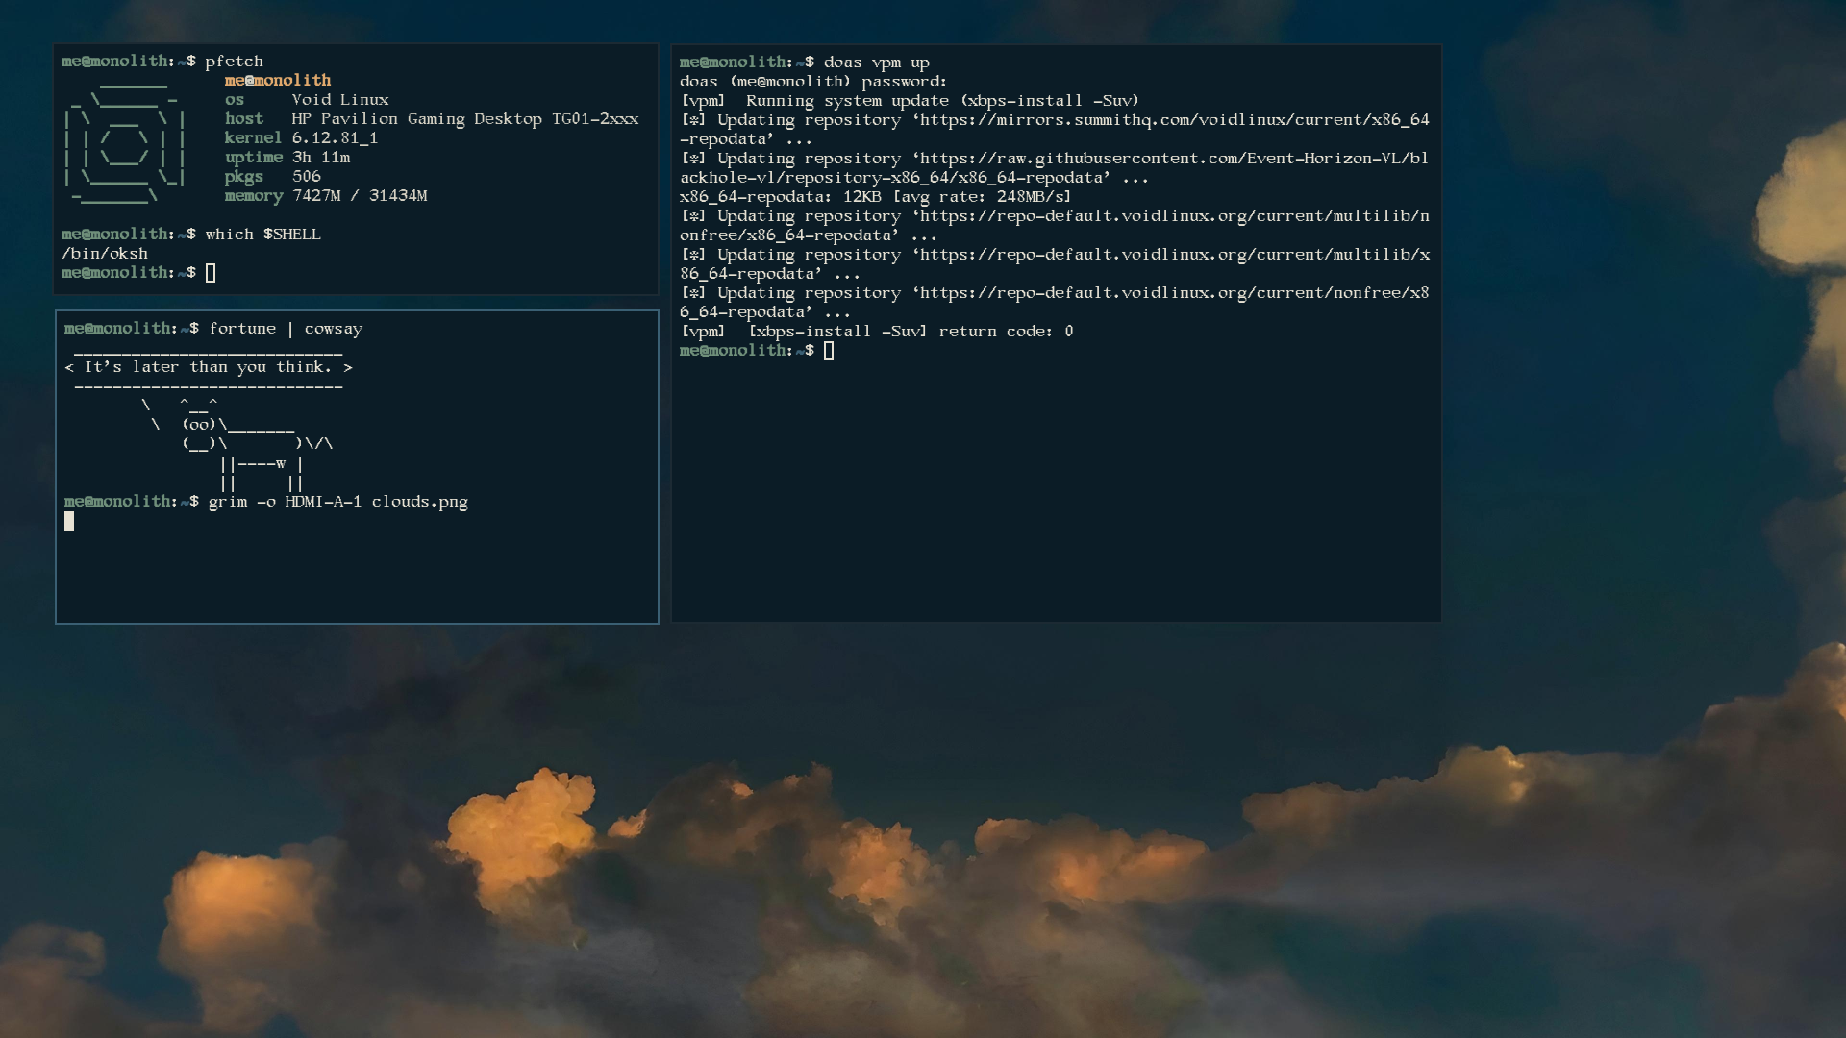Click the "Running system update" vpm line
1846x1038 pixels.
click(910, 101)
